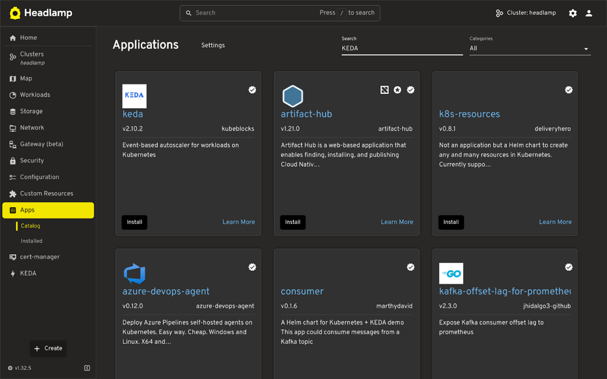The height and width of the screenshot is (379, 607).
Task: Open Configuration in sidebar
Action: coord(48,177)
